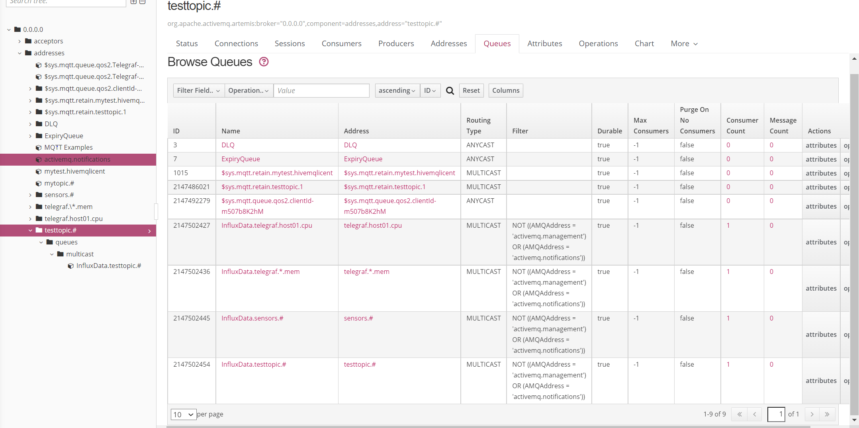Open the Filter Field dropdown

click(x=198, y=90)
